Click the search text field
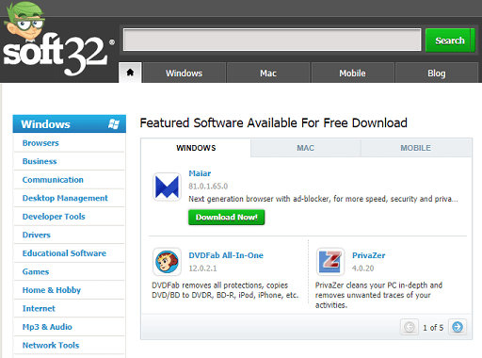The height and width of the screenshot is (358, 482). 272,40
